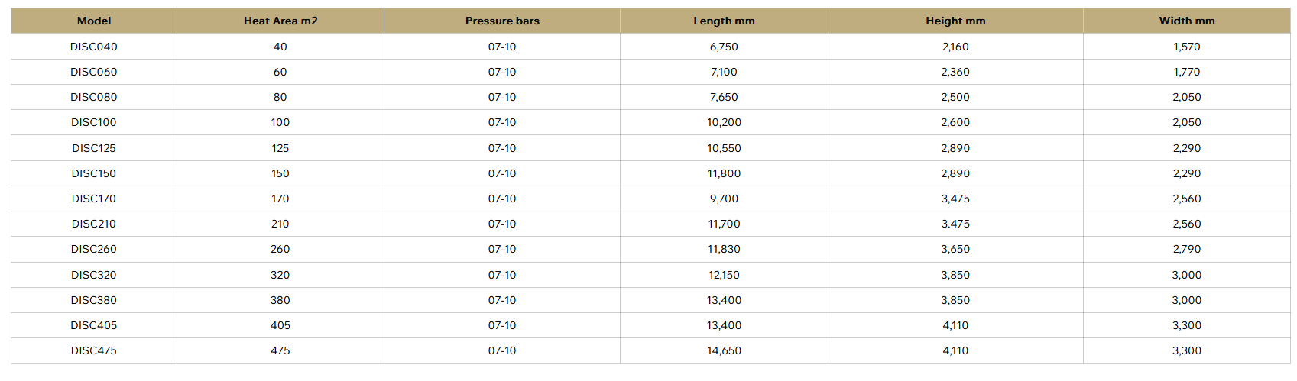Click the Height mm column header
Image resolution: width=1297 pixels, height=381 pixels.
click(x=955, y=21)
